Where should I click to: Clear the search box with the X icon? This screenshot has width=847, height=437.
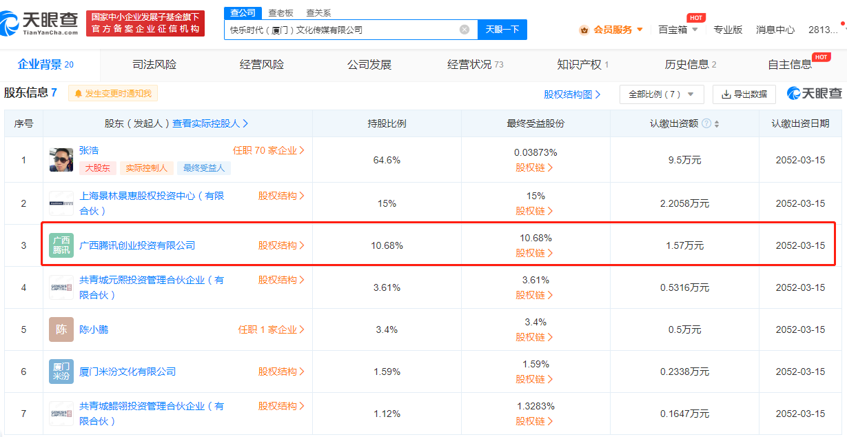pyautogui.click(x=465, y=30)
